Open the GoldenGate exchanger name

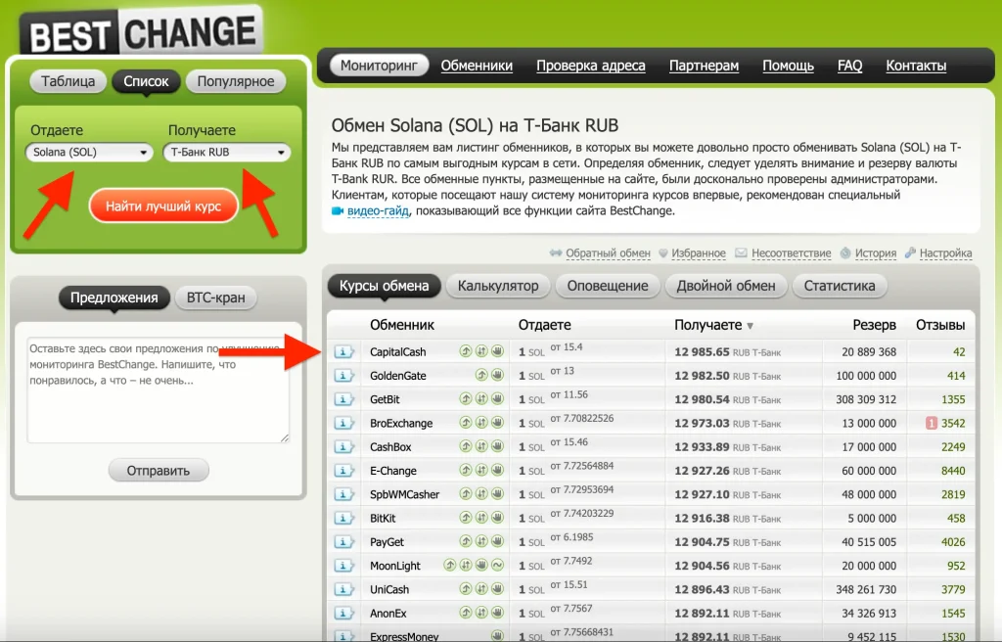coord(397,376)
